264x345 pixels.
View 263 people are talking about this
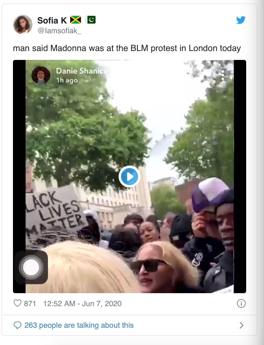[x=79, y=325]
